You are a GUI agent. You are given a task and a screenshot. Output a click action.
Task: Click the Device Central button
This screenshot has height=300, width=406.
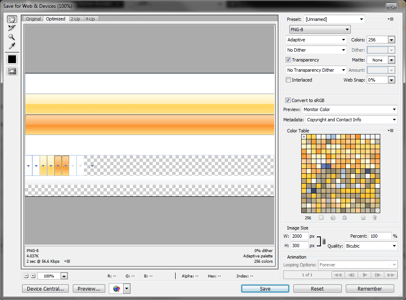click(x=45, y=289)
